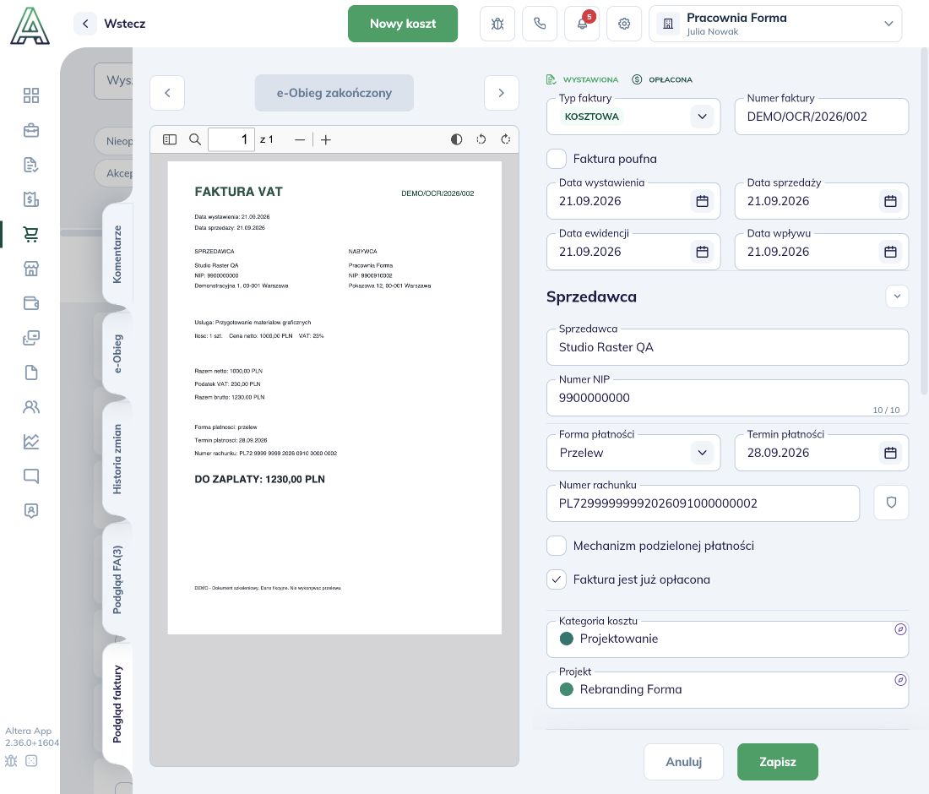Open the wallet icon in sidebar

(30, 302)
